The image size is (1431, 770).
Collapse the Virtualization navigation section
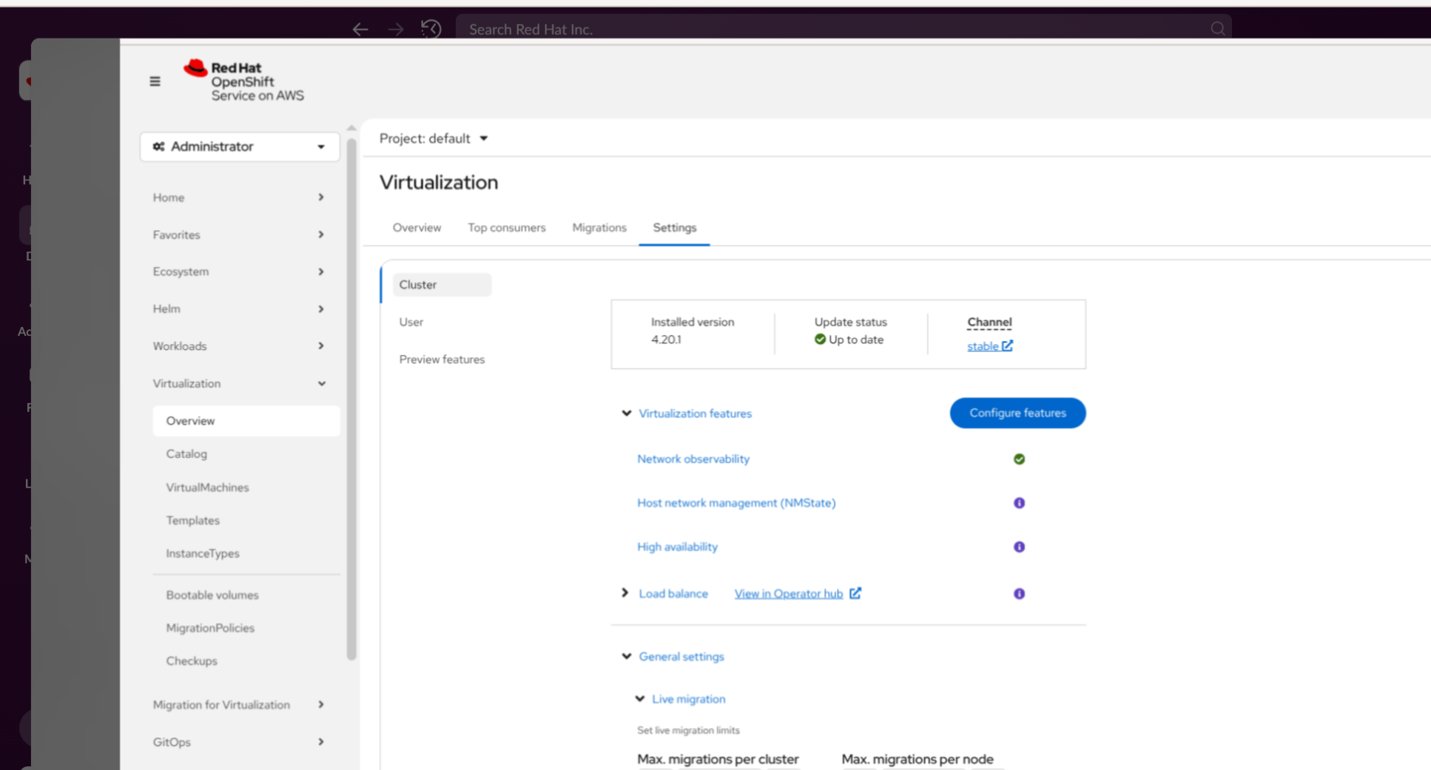(239, 383)
